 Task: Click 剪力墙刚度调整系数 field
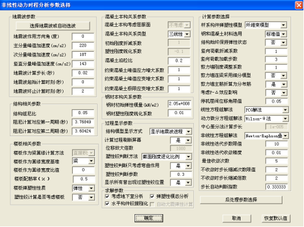pyautogui.click(x=276, y=68)
